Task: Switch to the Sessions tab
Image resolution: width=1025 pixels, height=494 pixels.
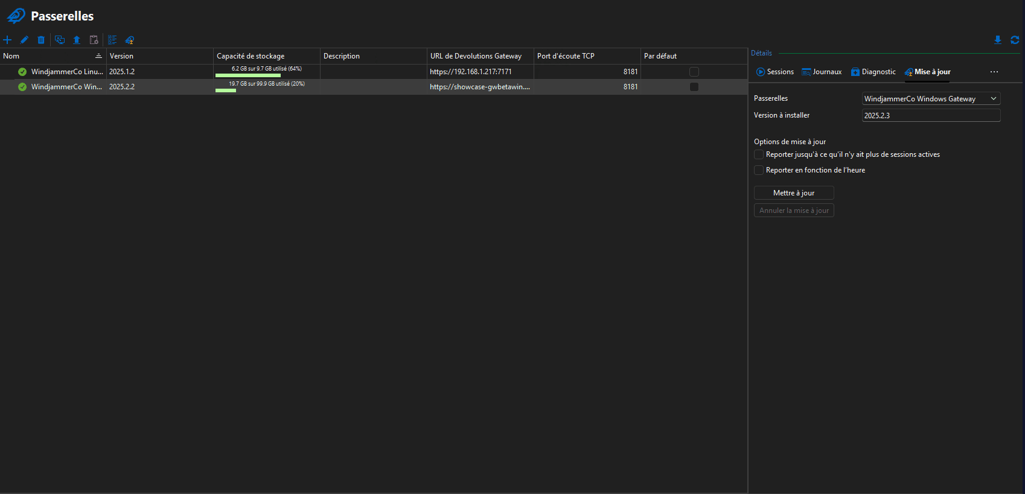Action: click(x=774, y=72)
